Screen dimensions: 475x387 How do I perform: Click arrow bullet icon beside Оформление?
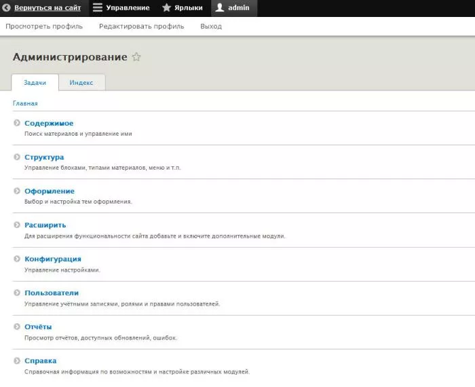(x=17, y=191)
